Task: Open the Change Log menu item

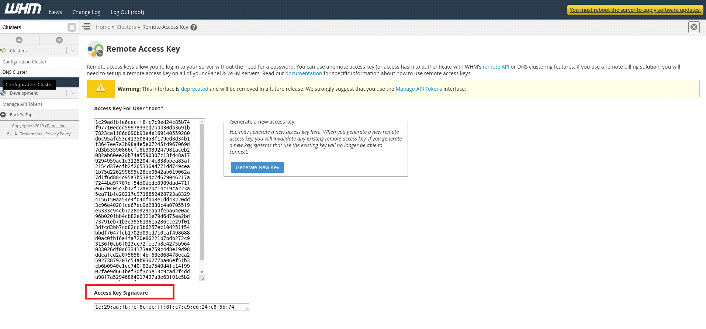Action: [86, 12]
